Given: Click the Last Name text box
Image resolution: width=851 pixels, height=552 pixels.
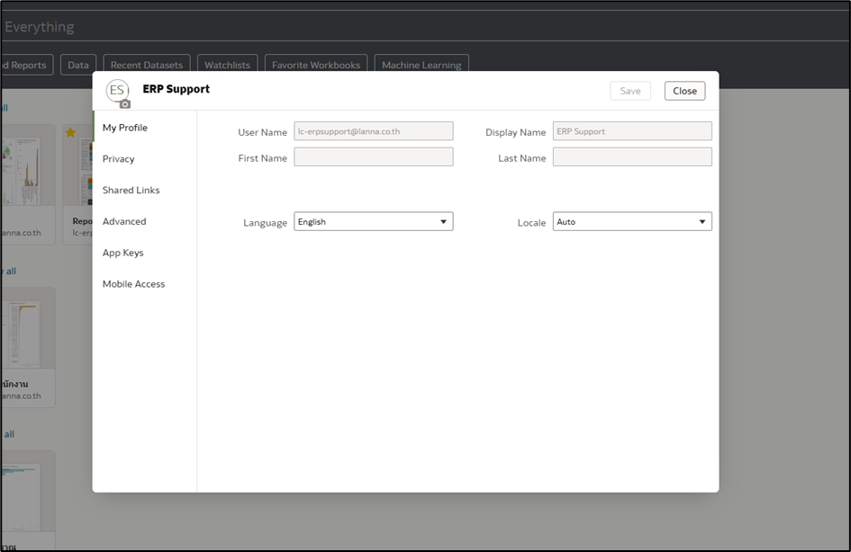Looking at the screenshot, I should click(x=631, y=157).
